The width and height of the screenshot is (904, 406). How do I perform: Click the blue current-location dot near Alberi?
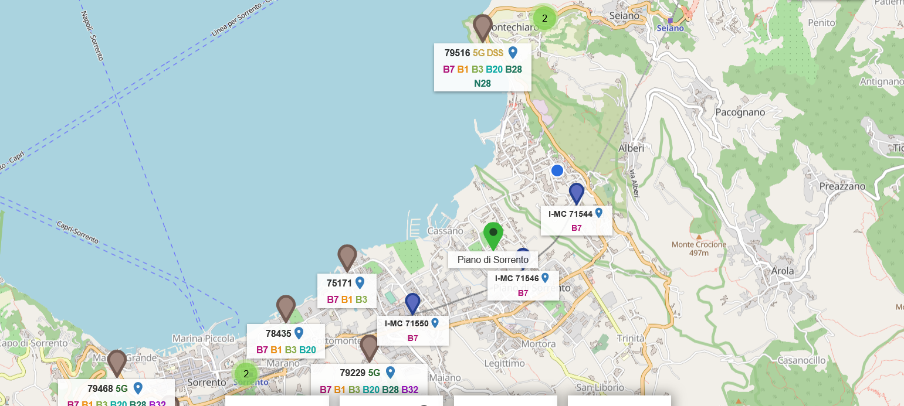tap(557, 170)
